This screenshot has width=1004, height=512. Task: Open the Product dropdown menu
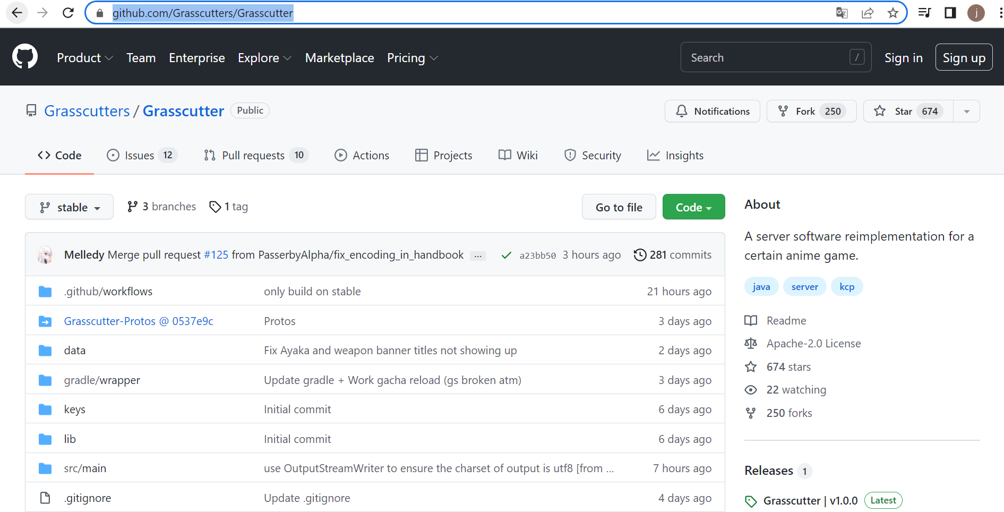(85, 58)
